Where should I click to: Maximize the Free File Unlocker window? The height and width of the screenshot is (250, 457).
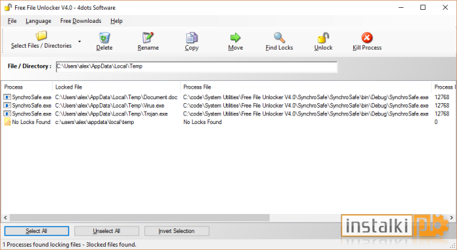coord(423,8)
